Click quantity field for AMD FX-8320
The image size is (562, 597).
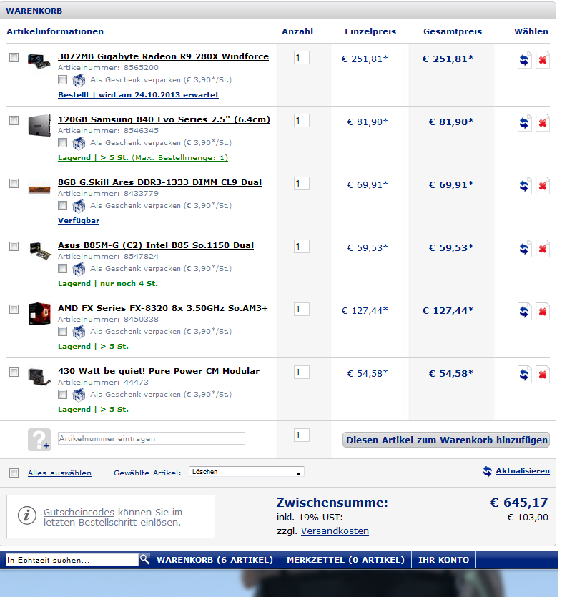click(302, 310)
